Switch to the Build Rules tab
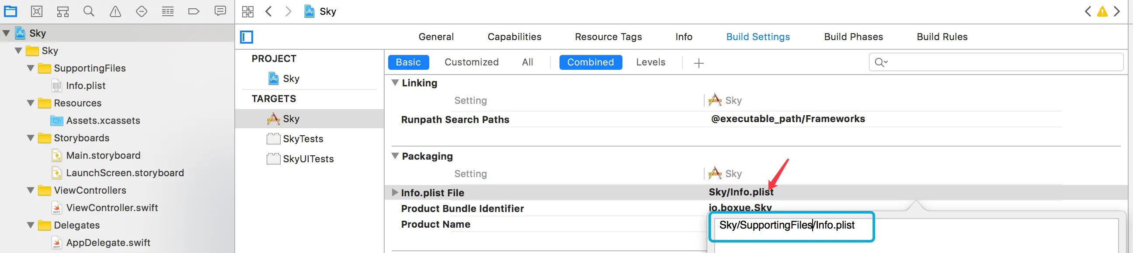The image size is (1133, 253). pyautogui.click(x=942, y=37)
